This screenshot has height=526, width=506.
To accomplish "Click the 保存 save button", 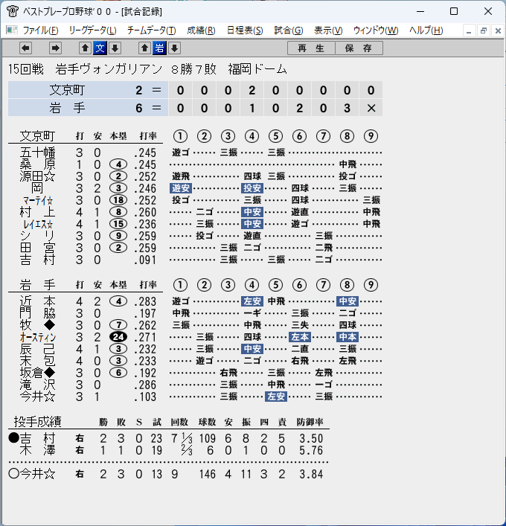I will [359, 48].
